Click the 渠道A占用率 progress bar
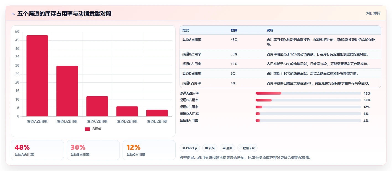This screenshot has width=392, height=171. 308,93
